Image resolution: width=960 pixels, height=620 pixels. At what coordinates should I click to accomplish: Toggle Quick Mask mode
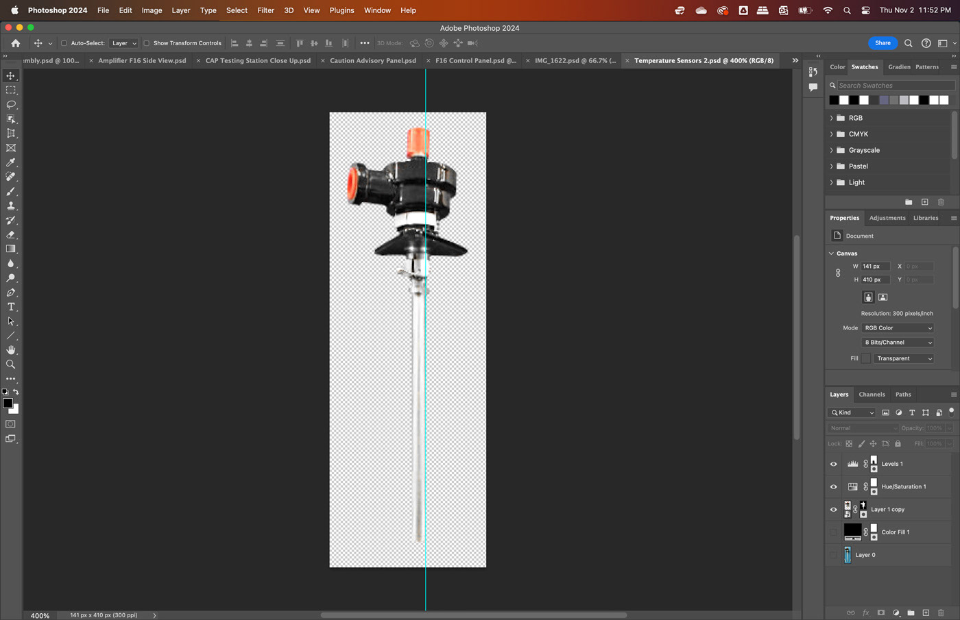pos(11,424)
